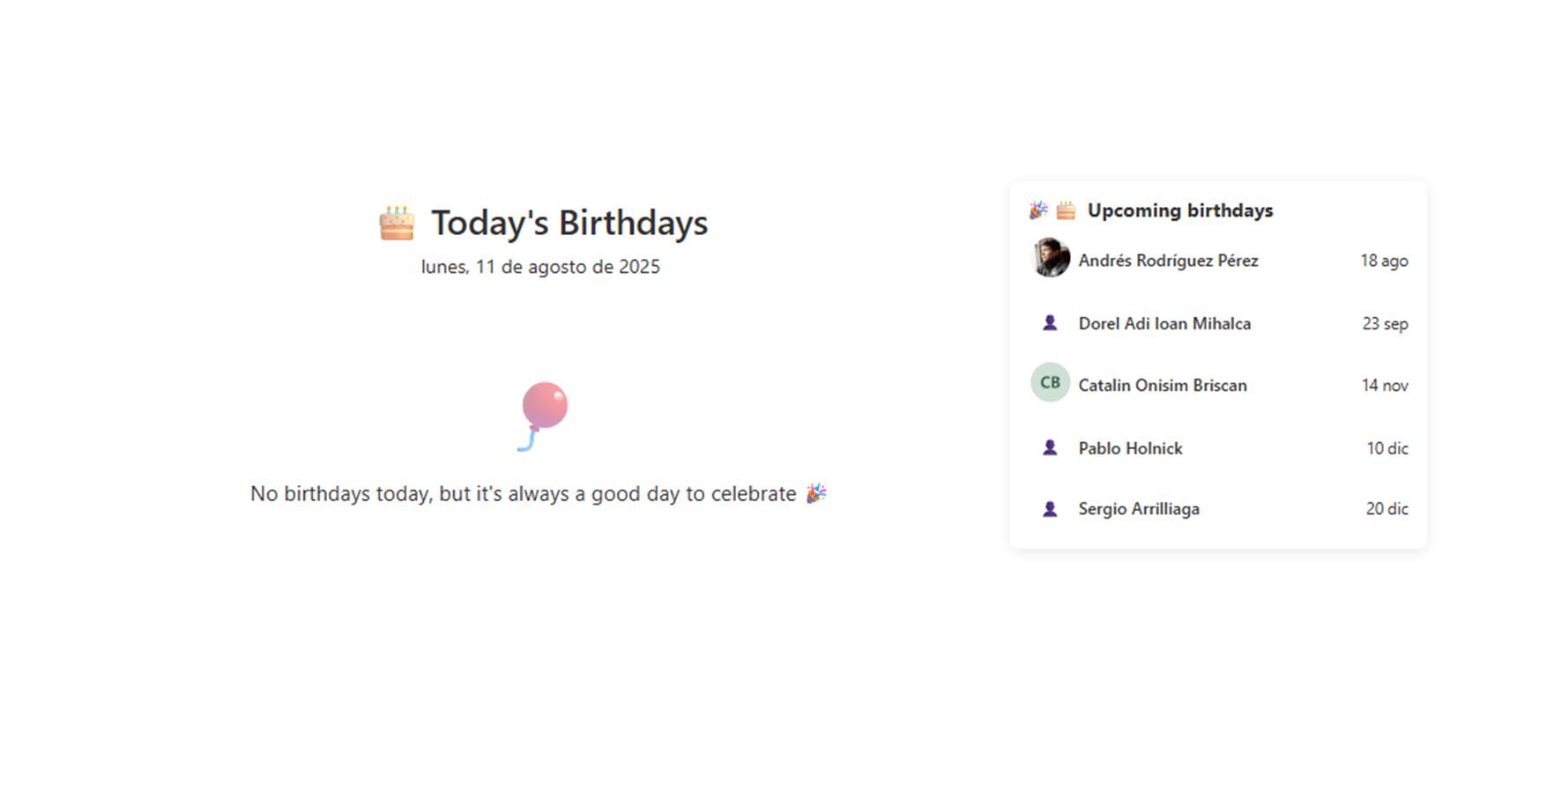The width and height of the screenshot is (1561, 803).
Task: Click the birthday cake icon beside Today's Birthdays
Action: 397,224
